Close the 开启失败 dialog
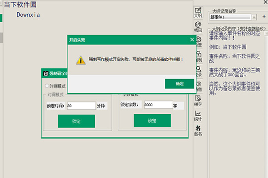The width and height of the screenshot is (268, 178). (x=192, y=40)
